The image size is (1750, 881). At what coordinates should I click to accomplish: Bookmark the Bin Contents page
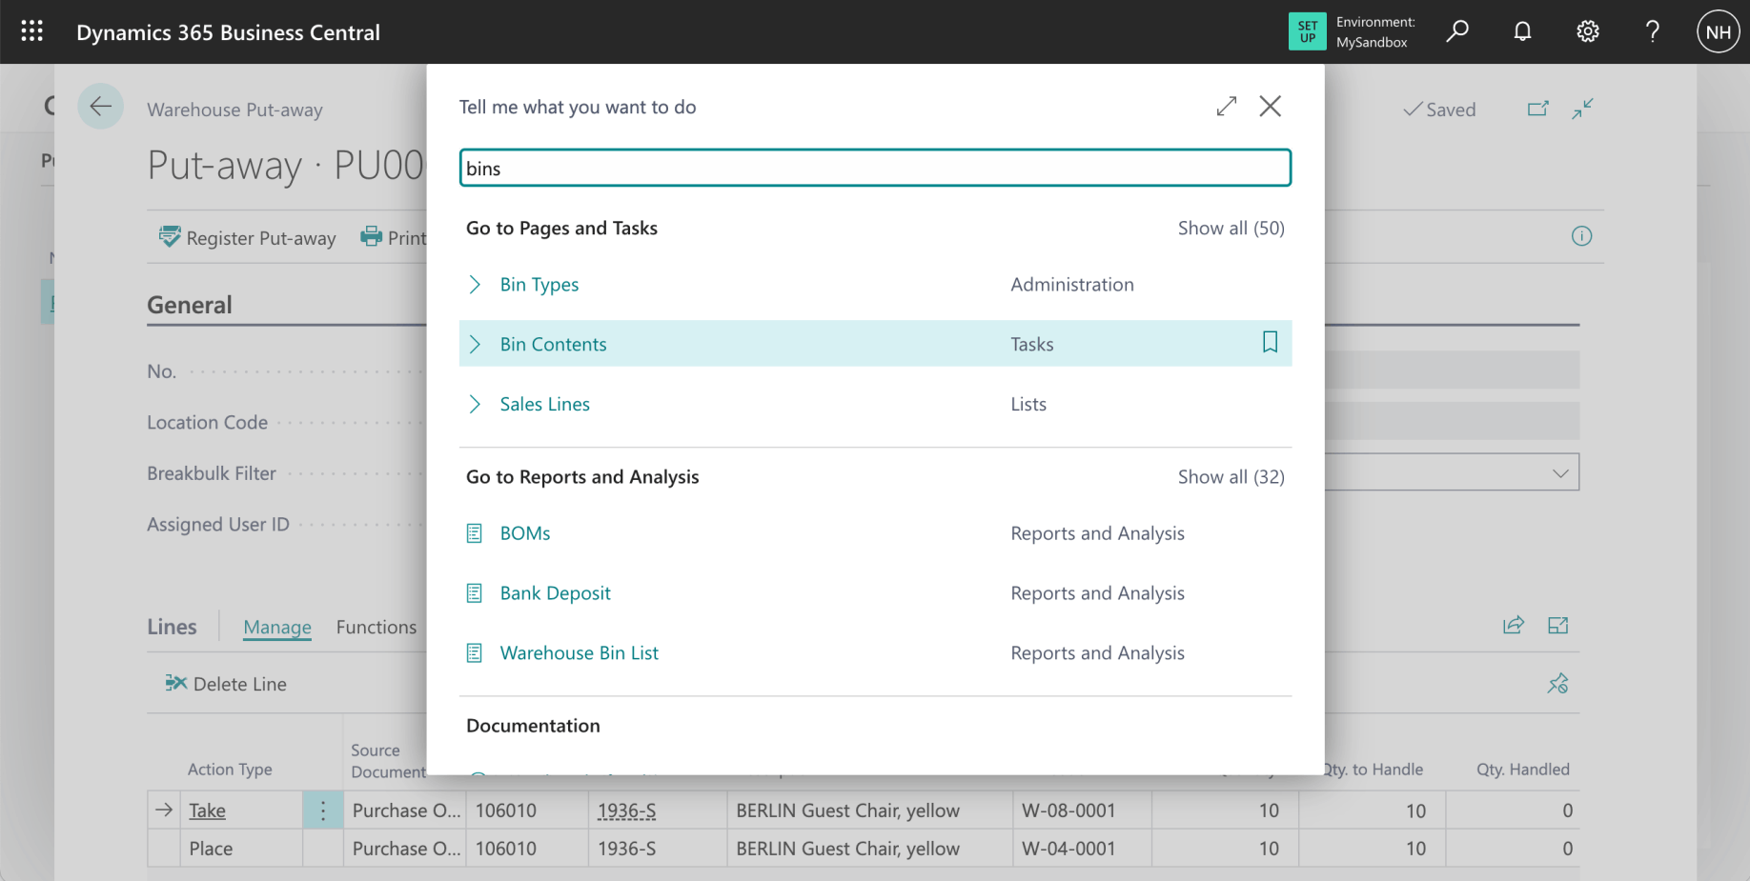coord(1270,343)
